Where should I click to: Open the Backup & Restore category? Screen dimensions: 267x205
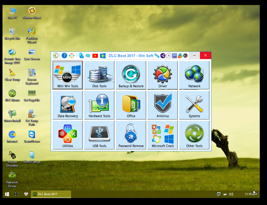pos(131,75)
